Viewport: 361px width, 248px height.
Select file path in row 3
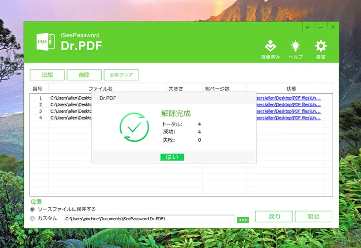tap(71, 111)
